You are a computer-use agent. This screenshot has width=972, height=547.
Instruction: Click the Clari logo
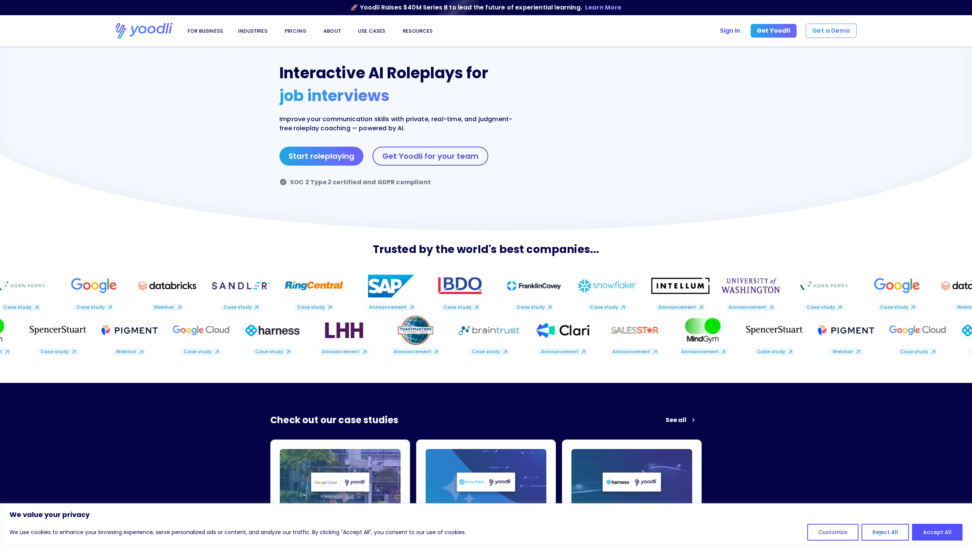(x=563, y=330)
